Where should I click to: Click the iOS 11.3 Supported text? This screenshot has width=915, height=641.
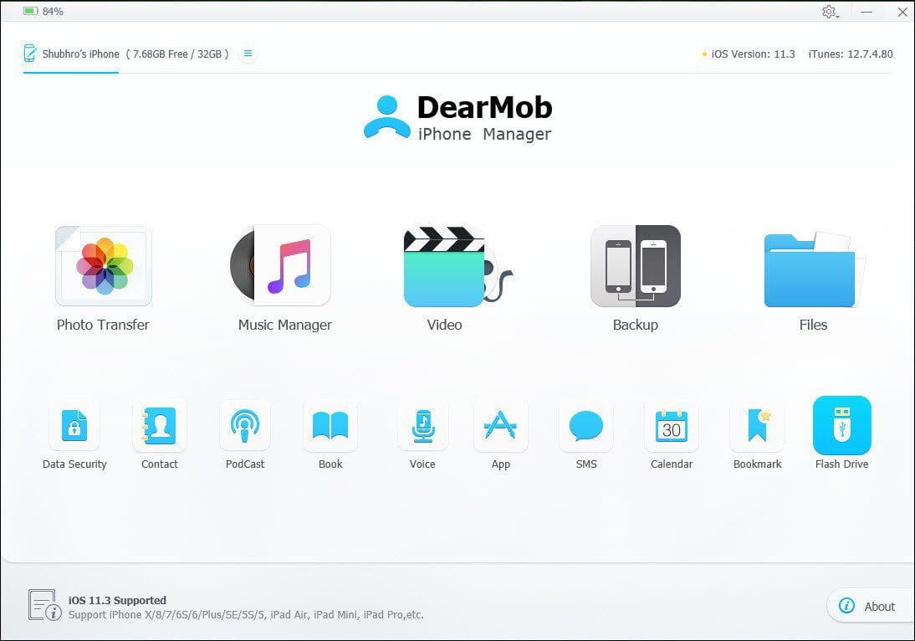tap(117, 600)
